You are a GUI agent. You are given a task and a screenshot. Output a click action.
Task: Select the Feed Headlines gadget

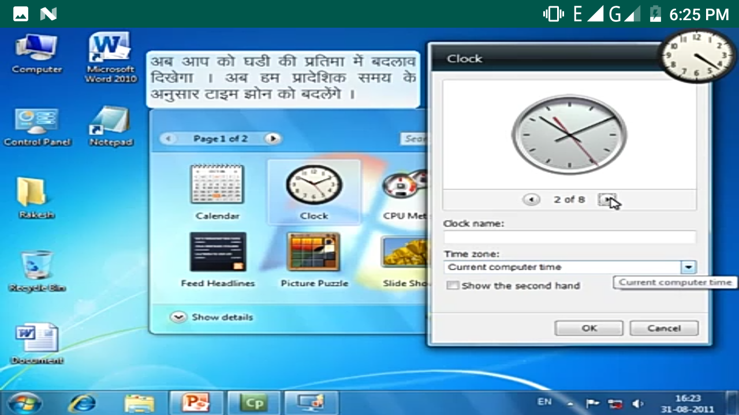(218, 259)
